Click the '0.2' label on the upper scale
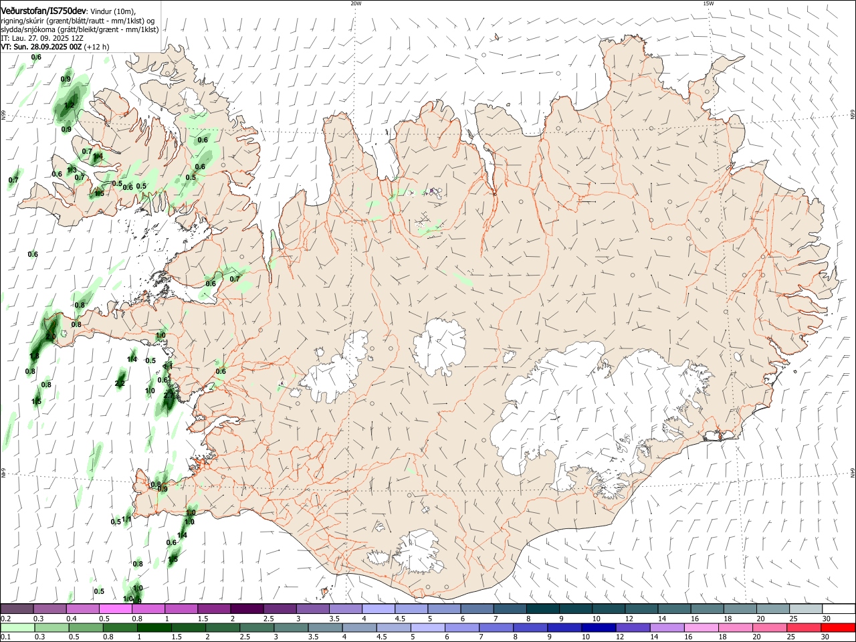 click(6, 619)
